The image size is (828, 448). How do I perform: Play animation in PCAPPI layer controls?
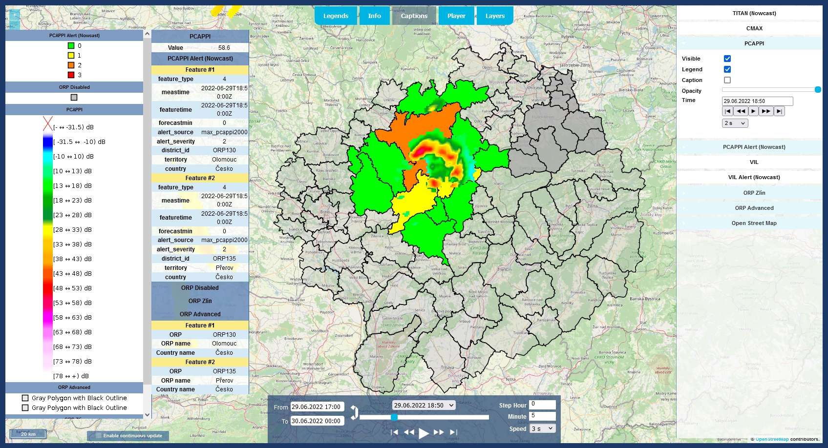(753, 111)
